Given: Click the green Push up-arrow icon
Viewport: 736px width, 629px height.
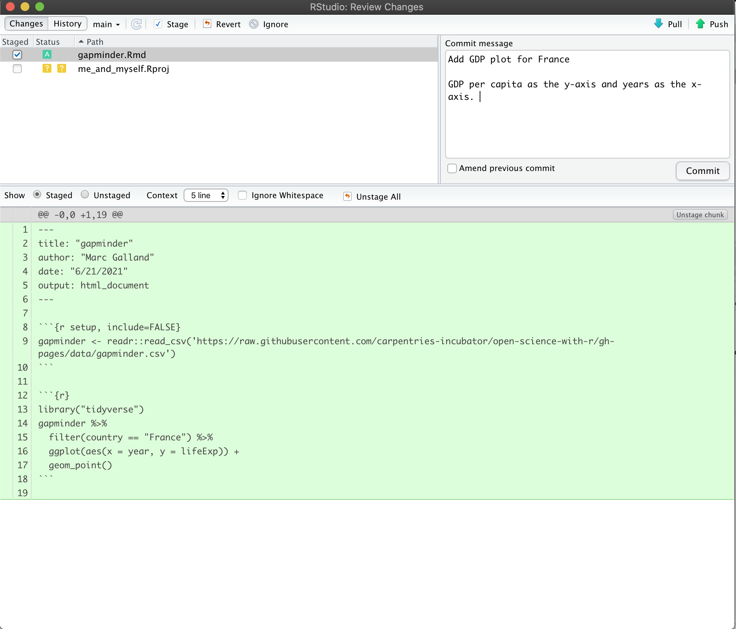Looking at the screenshot, I should [700, 24].
